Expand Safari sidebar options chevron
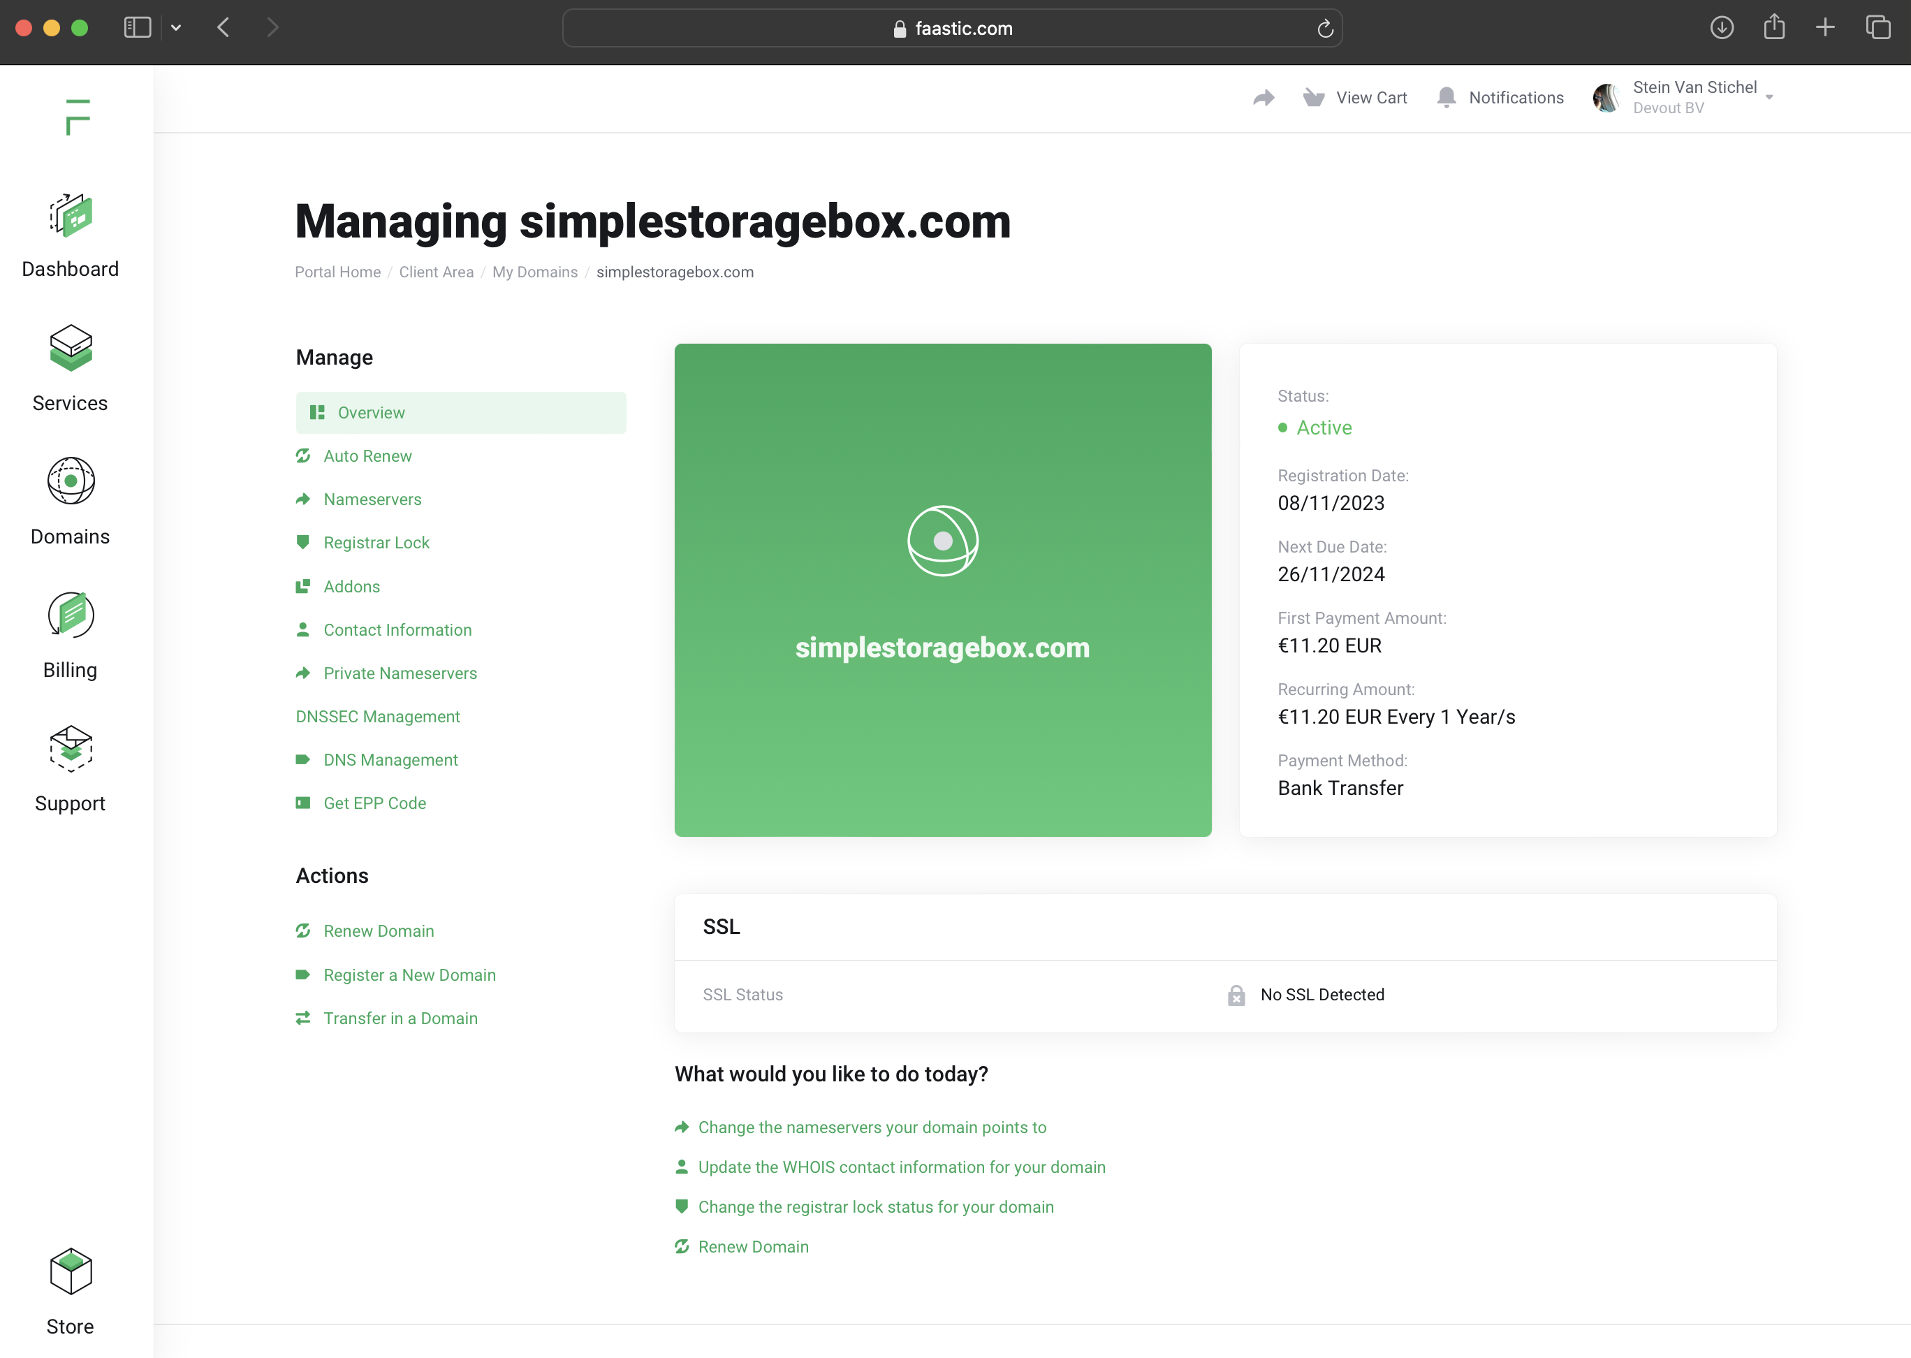Image resolution: width=1911 pixels, height=1358 pixels. point(175,28)
